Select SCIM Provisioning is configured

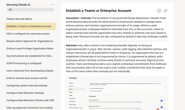[x=24, y=63]
